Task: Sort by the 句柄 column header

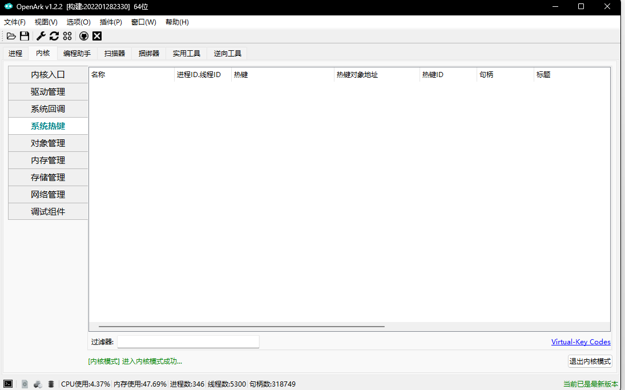Action: click(505, 75)
